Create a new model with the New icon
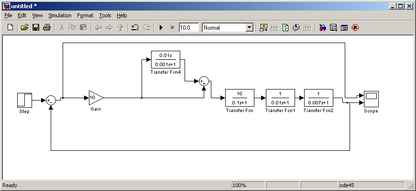Screen dimensions: 416x191 (10, 27)
